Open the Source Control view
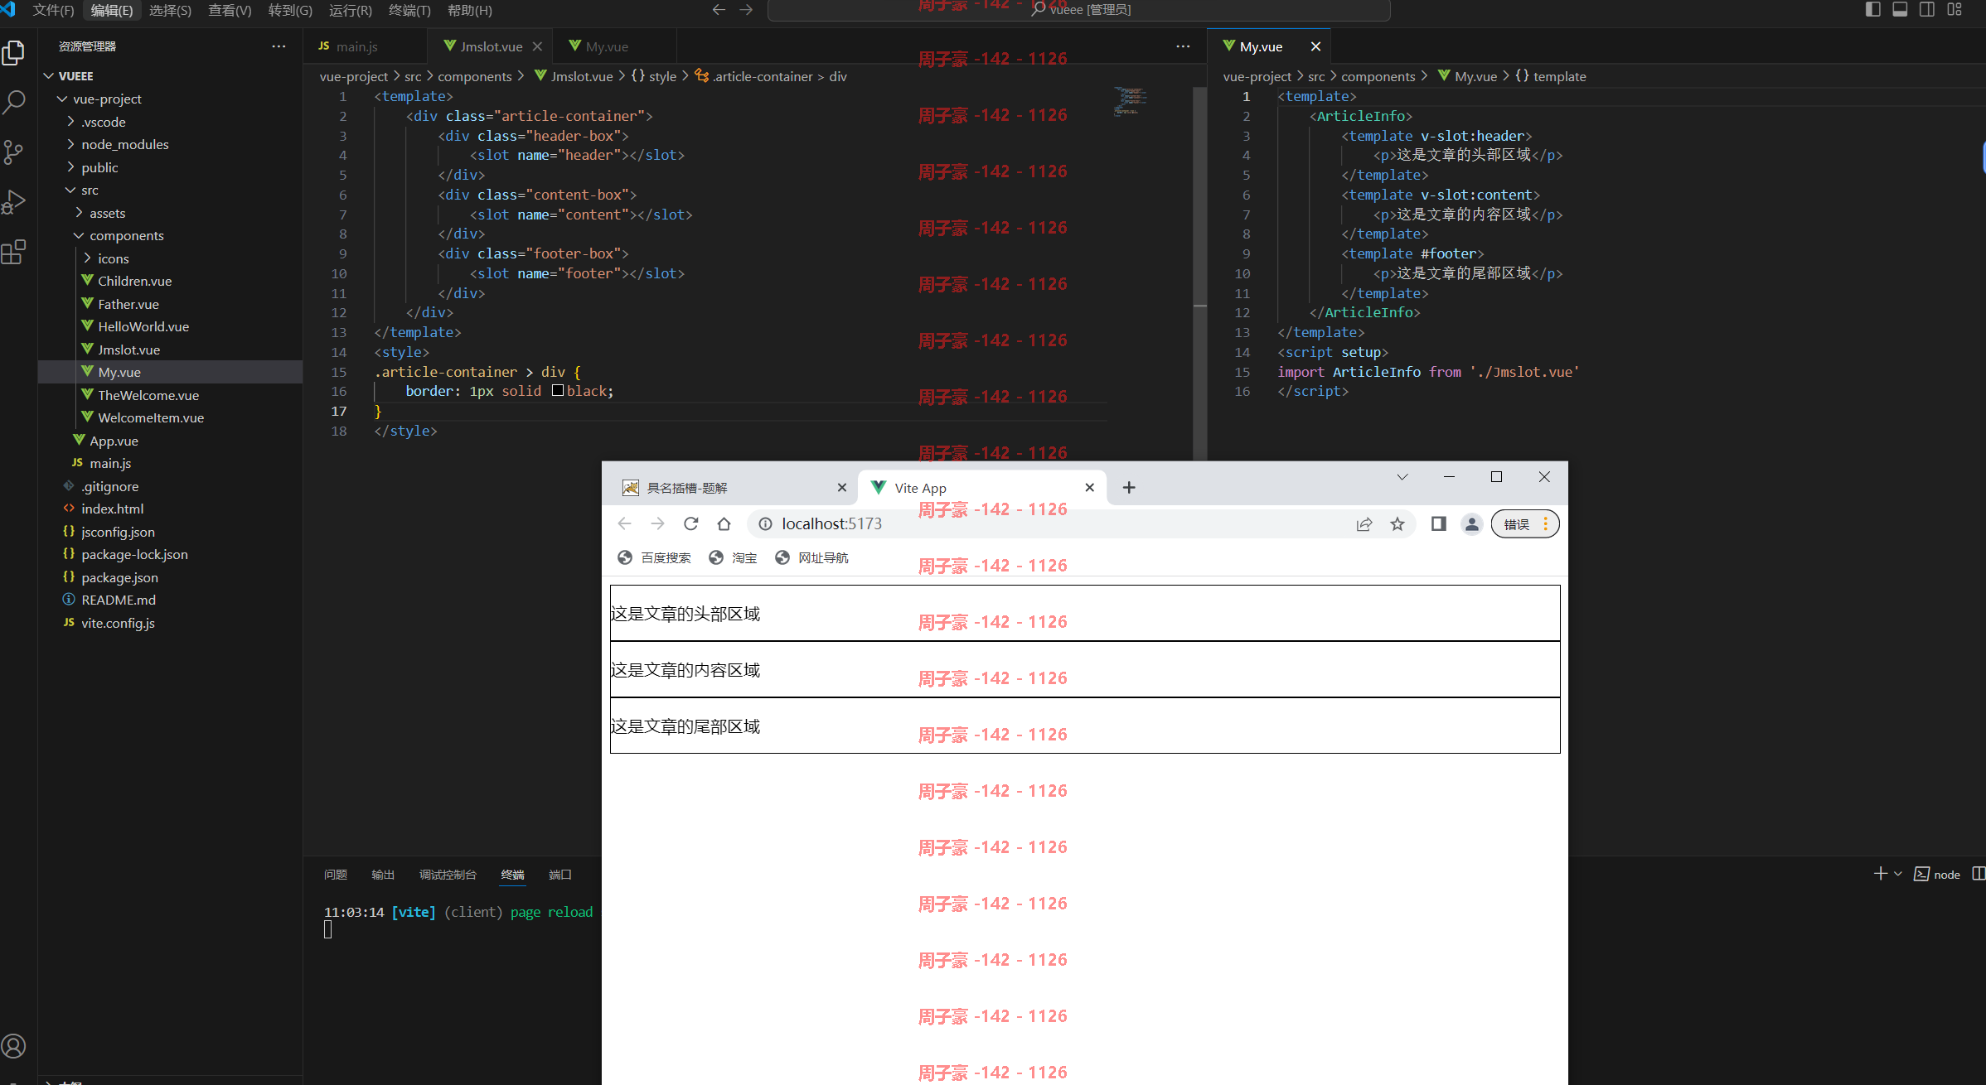The image size is (1986, 1085). 14,152
